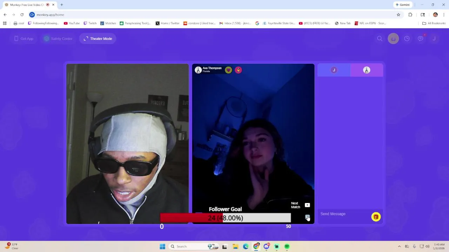Click the Follower Goal progress bar

pyautogui.click(x=226, y=218)
